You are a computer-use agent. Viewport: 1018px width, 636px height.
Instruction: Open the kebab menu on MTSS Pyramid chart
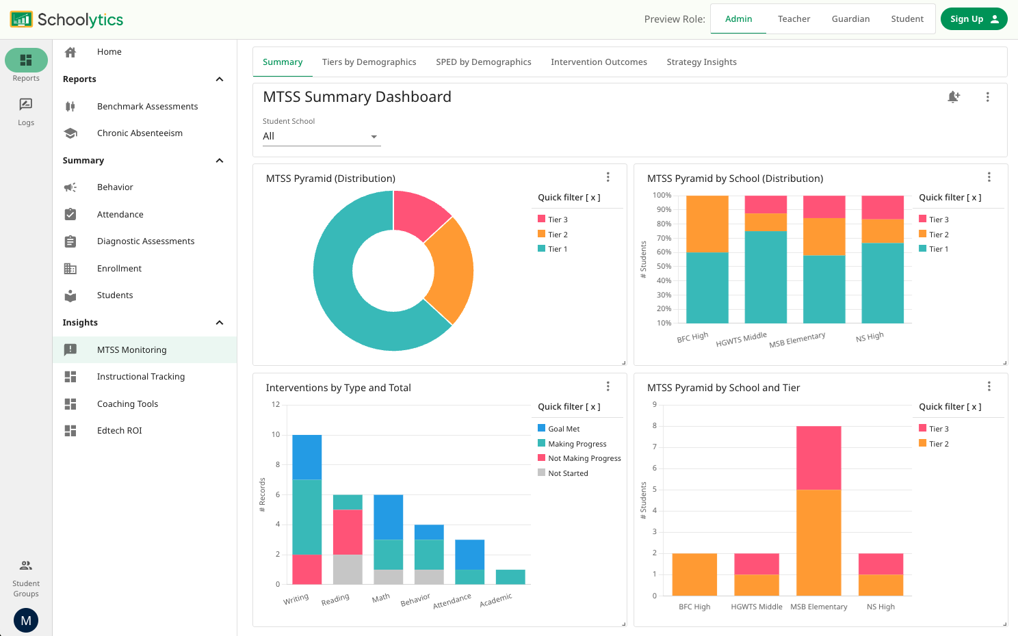click(608, 176)
